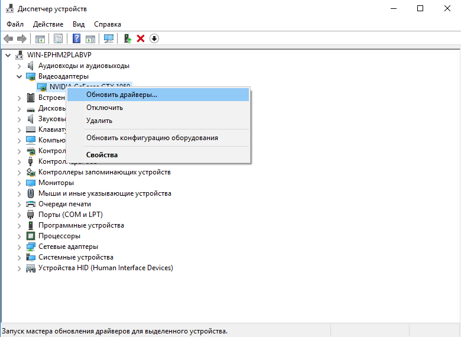Toggle the action pane toolbar icon
Image resolution: width=461 pixels, height=337 pixels.
point(90,38)
